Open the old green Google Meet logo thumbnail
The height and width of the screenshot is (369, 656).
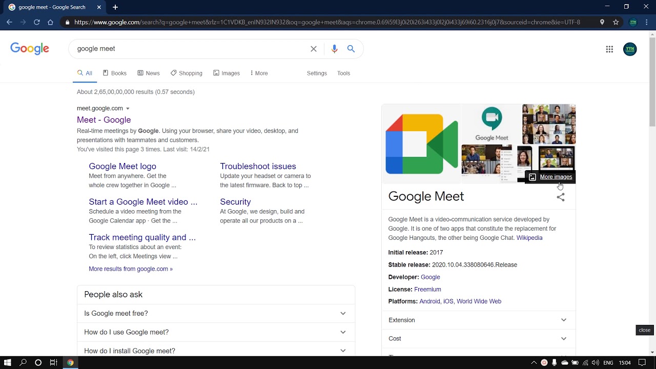point(491,124)
